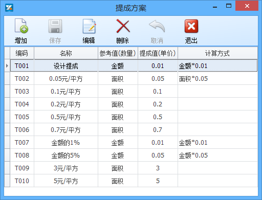The width and height of the screenshot is (262, 200).
Task: Select the 3元/平方 name cell
Action: pos(66,168)
